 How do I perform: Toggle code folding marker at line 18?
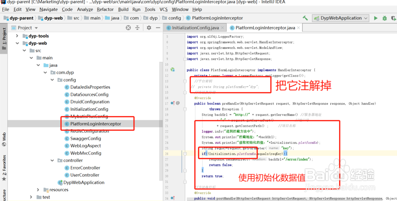185,109
